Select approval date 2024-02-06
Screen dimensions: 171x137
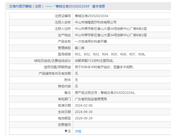click(x=84, y=106)
